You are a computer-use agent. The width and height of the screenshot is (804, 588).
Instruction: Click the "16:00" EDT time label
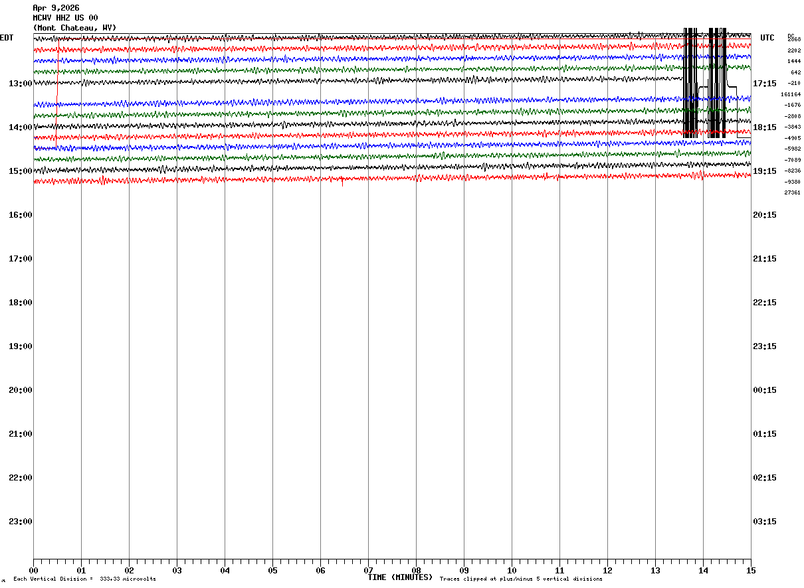[x=21, y=215]
